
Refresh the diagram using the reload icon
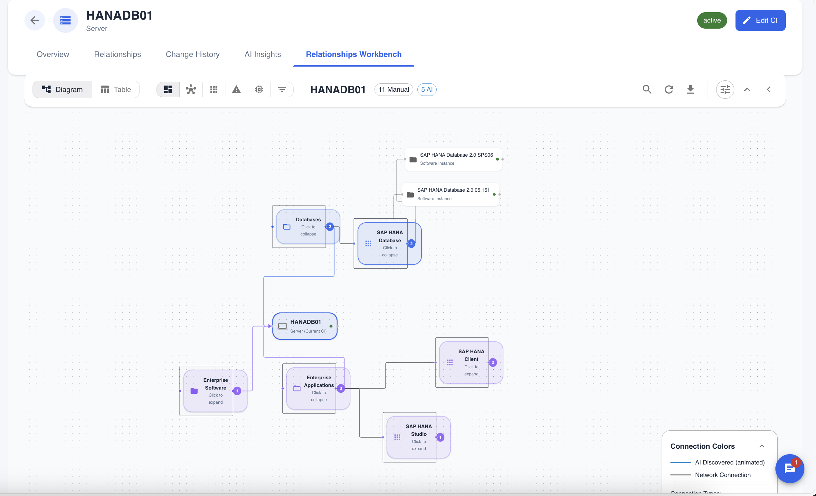pos(669,89)
